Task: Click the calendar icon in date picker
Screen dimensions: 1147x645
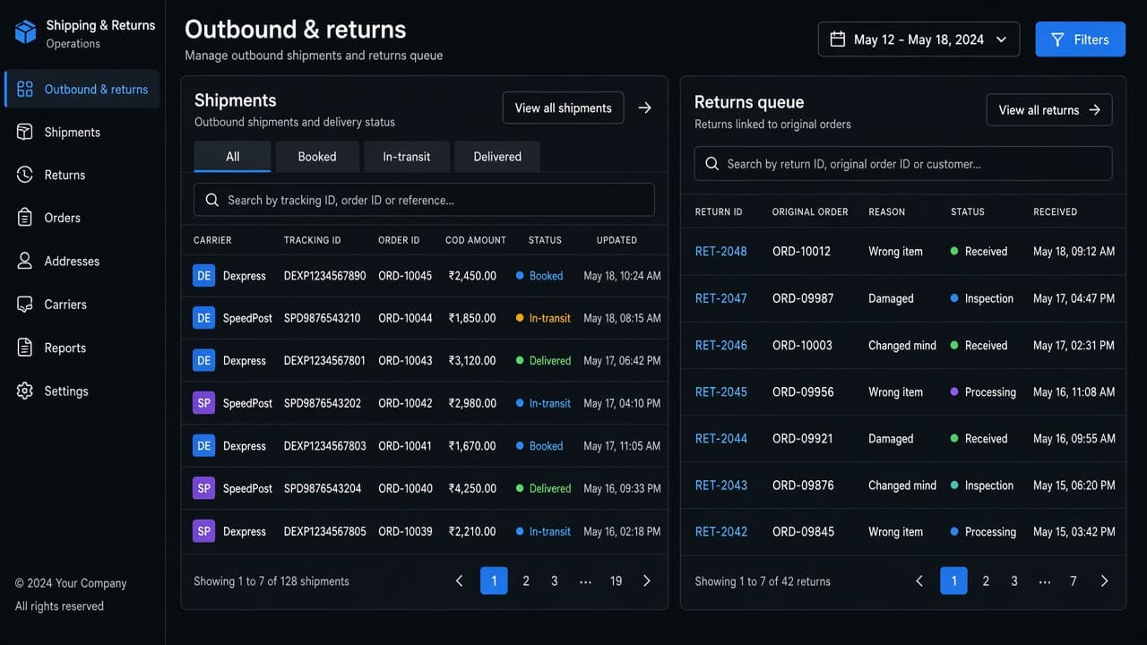Action: [x=838, y=39]
